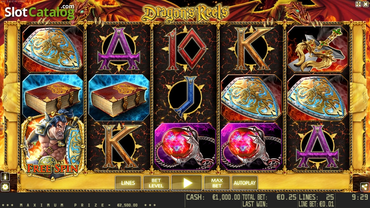
Task: Click the CASH balance display
Action: (213, 197)
